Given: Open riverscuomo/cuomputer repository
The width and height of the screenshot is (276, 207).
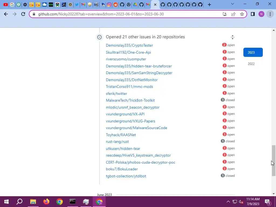Looking at the screenshot, I should pyautogui.click(x=126, y=59).
